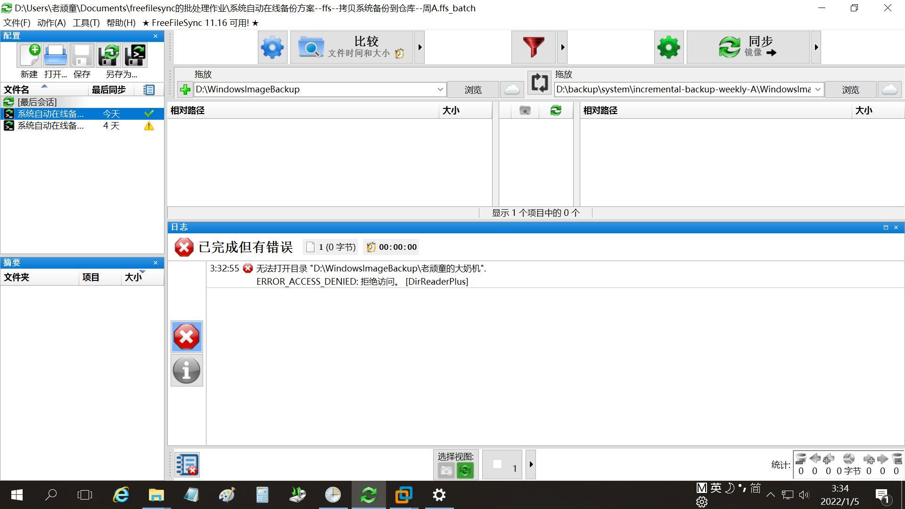Screen dimensions: 905x509
Task: Save as GUI job with sync floppy icon
Action: pos(109,56)
